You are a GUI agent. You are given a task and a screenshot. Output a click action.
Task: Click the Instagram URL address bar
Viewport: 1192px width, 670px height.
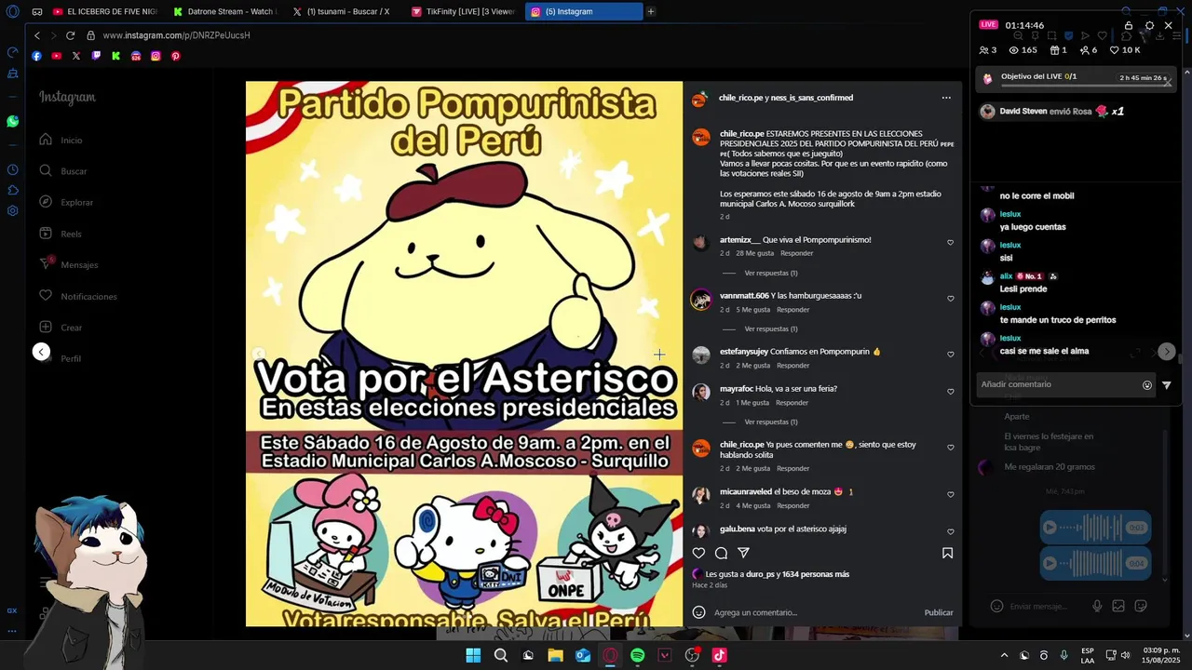coord(177,35)
